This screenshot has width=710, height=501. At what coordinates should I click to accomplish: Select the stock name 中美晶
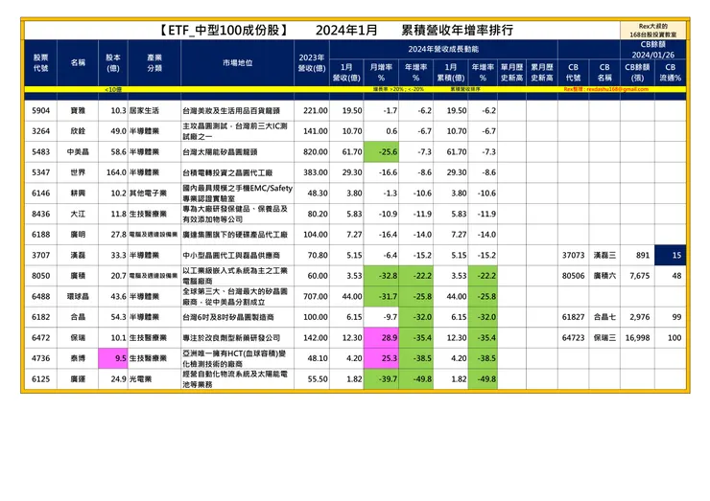point(78,152)
